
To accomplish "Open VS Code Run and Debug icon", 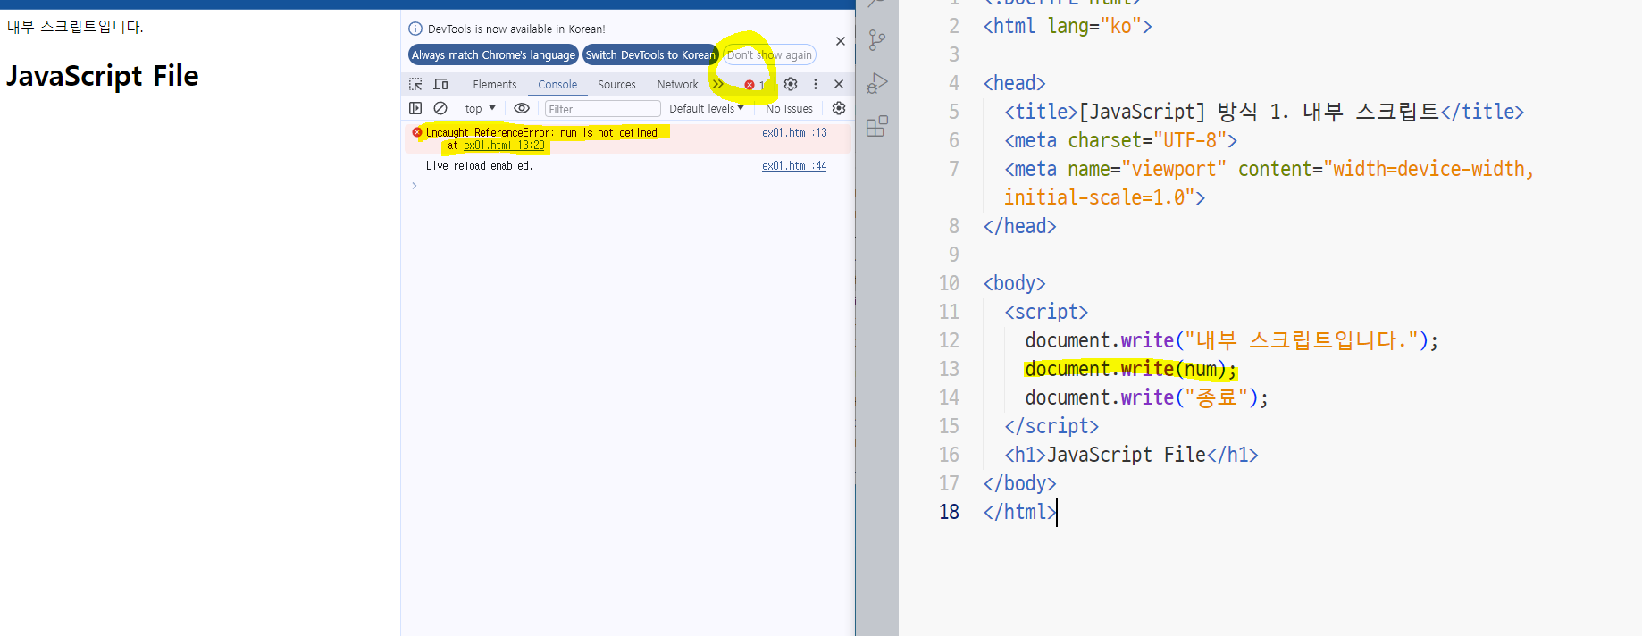I will pyautogui.click(x=877, y=83).
